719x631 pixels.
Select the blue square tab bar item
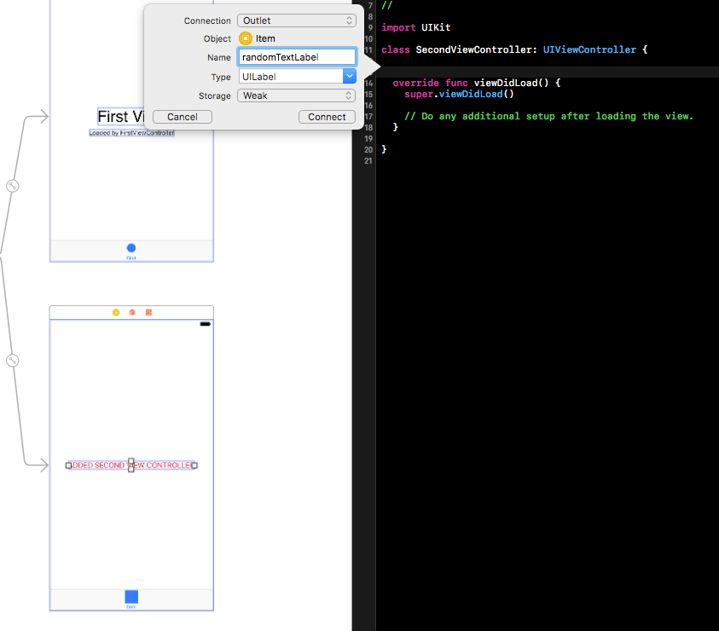(x=131, y=597)
